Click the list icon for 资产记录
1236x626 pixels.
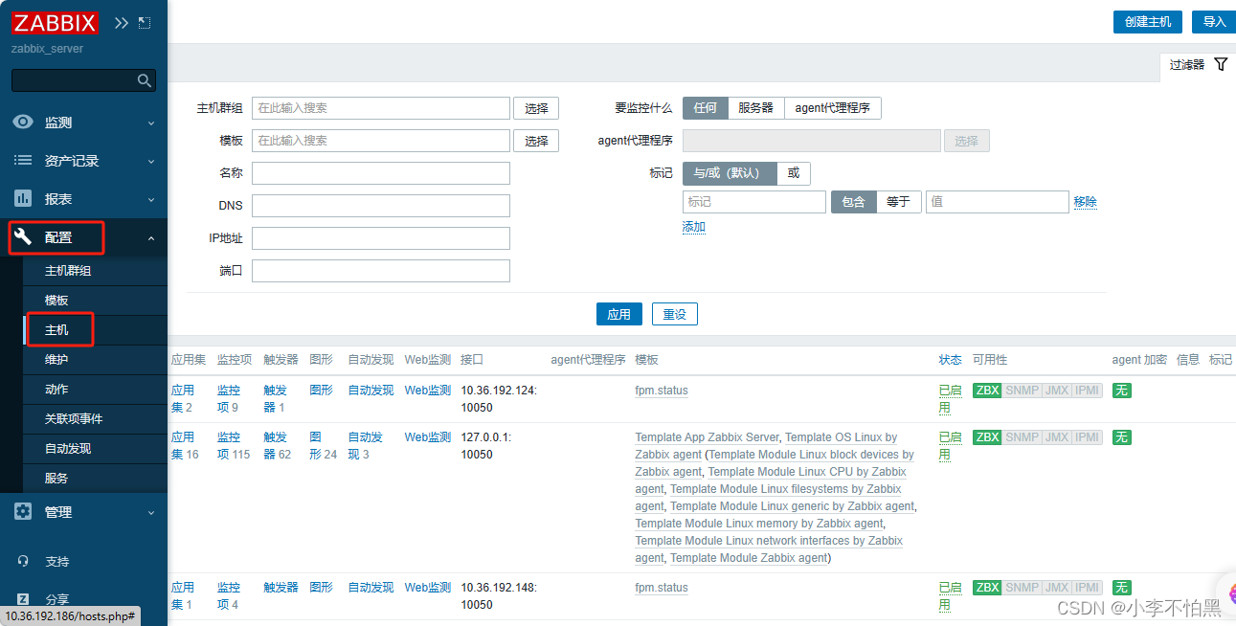click(23, 161)
